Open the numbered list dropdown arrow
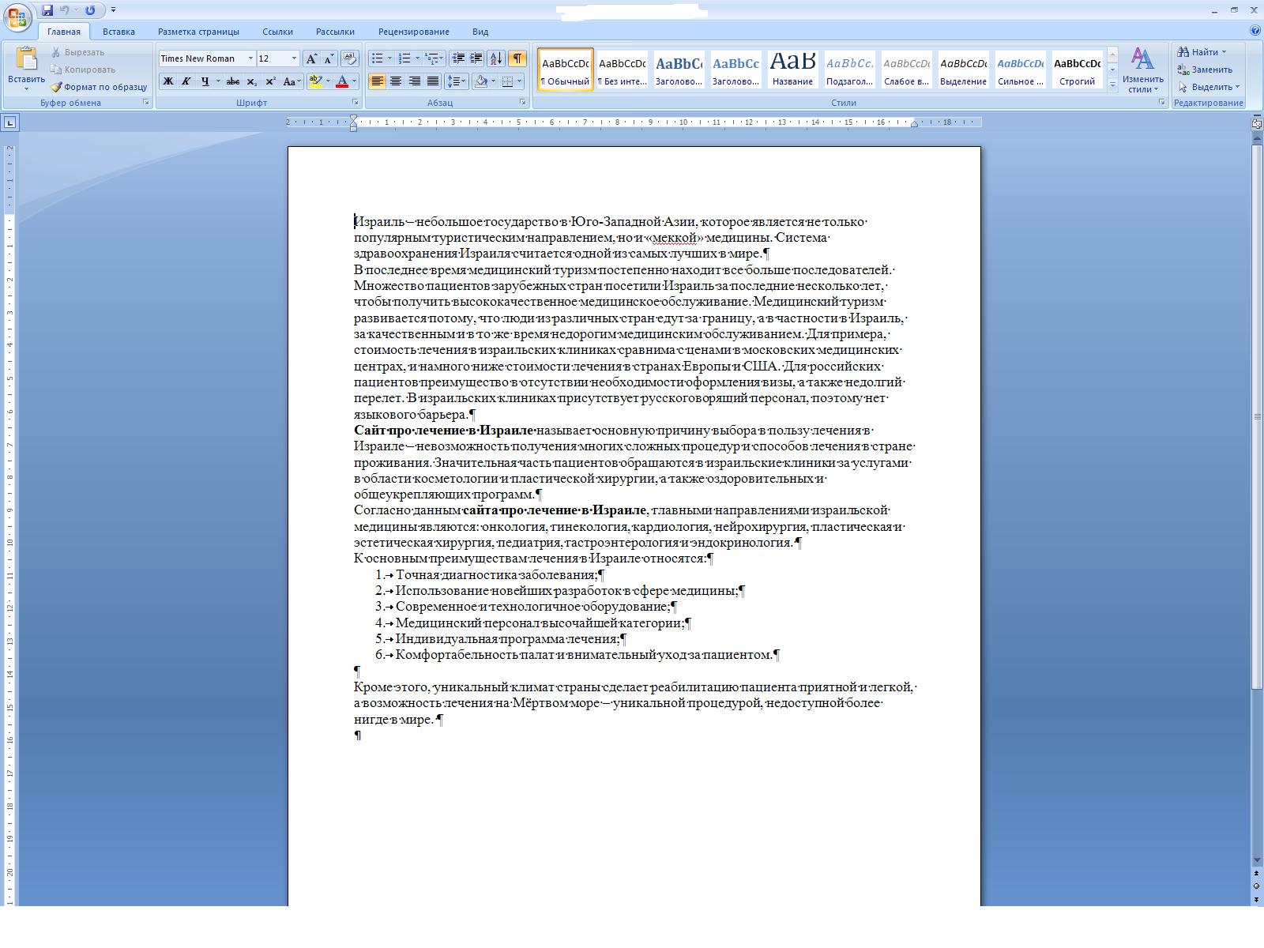Screen dimensions: 1264x948 [417, 58]
